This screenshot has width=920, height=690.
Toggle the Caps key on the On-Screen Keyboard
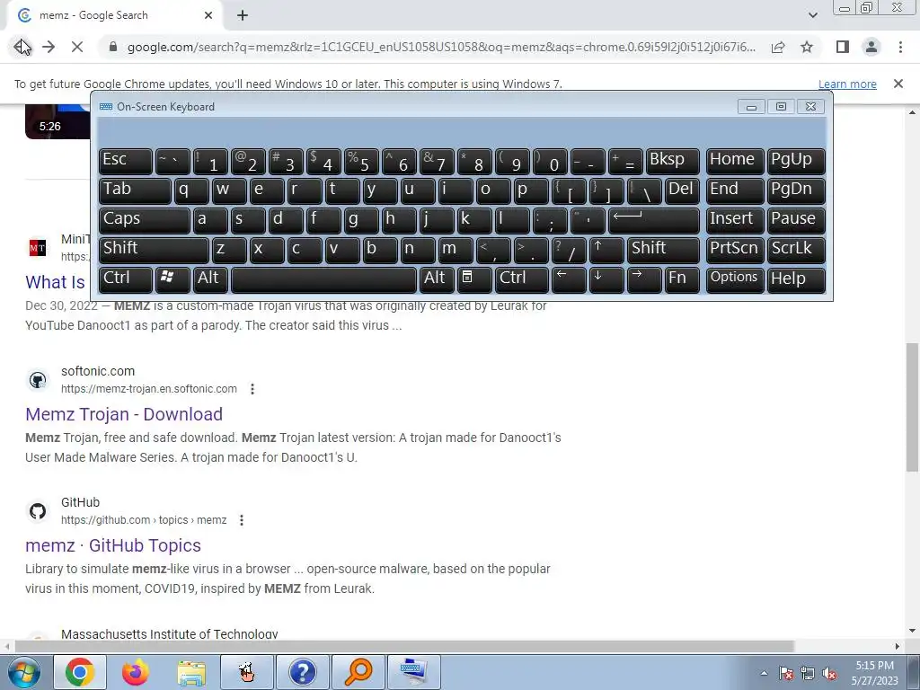pos(145,220)
